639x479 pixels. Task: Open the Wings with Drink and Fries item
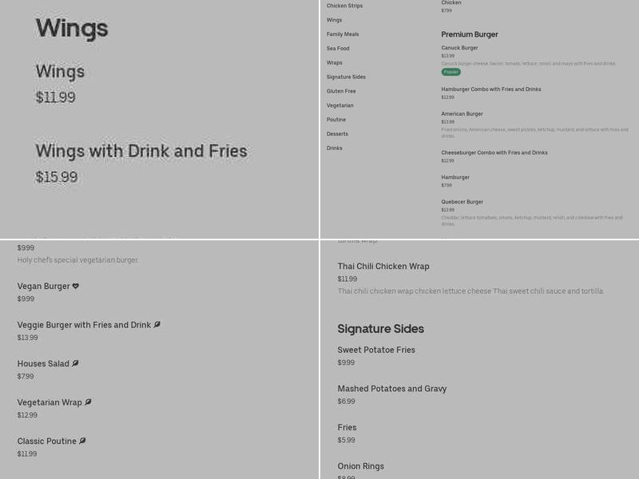pyautogui.click(x=141, y=151)
